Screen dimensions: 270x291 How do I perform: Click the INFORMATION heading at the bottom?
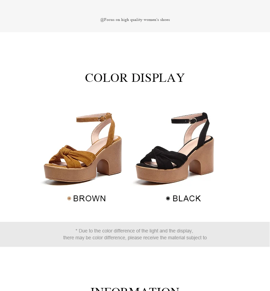pyautogui.click(x=135, y=289)
